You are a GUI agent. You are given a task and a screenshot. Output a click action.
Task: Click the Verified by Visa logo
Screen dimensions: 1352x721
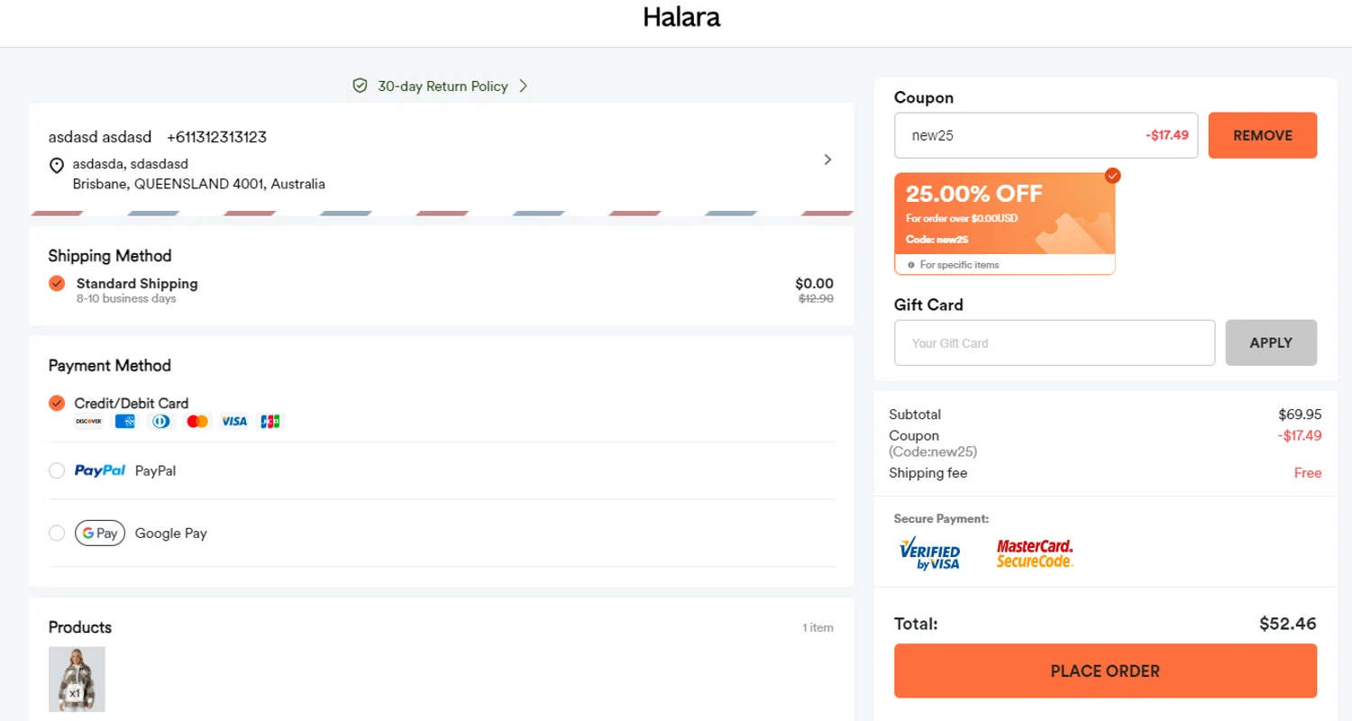coord(930,552)
